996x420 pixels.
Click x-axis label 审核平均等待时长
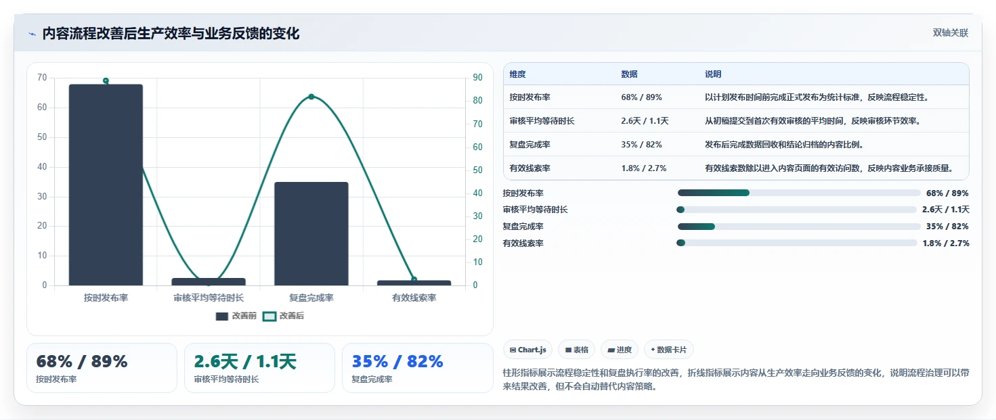pyautogui.click(x=209, y=298)
